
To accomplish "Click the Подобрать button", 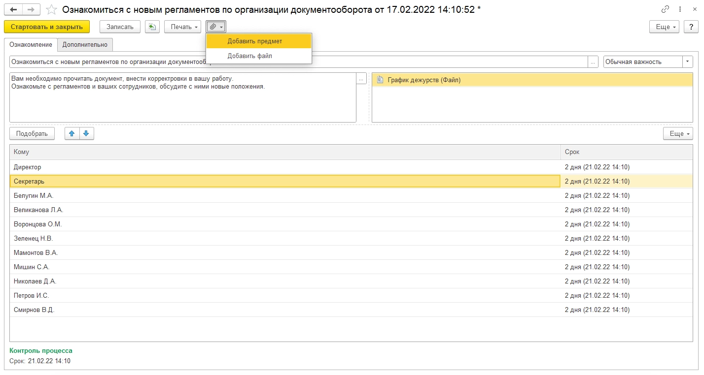I will [32, 133].
